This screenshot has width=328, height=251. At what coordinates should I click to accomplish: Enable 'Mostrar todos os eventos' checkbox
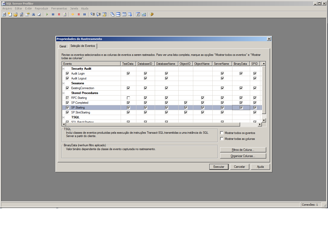[x=222, y=133]
